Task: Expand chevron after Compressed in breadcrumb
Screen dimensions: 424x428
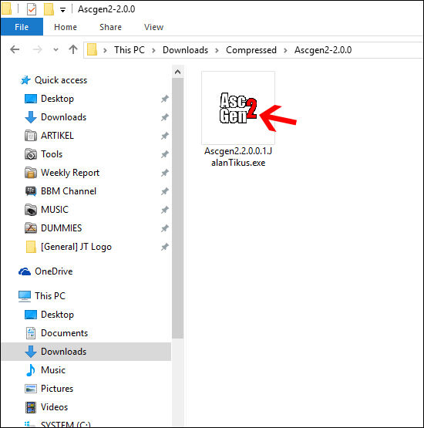Action: click(285, 50)
